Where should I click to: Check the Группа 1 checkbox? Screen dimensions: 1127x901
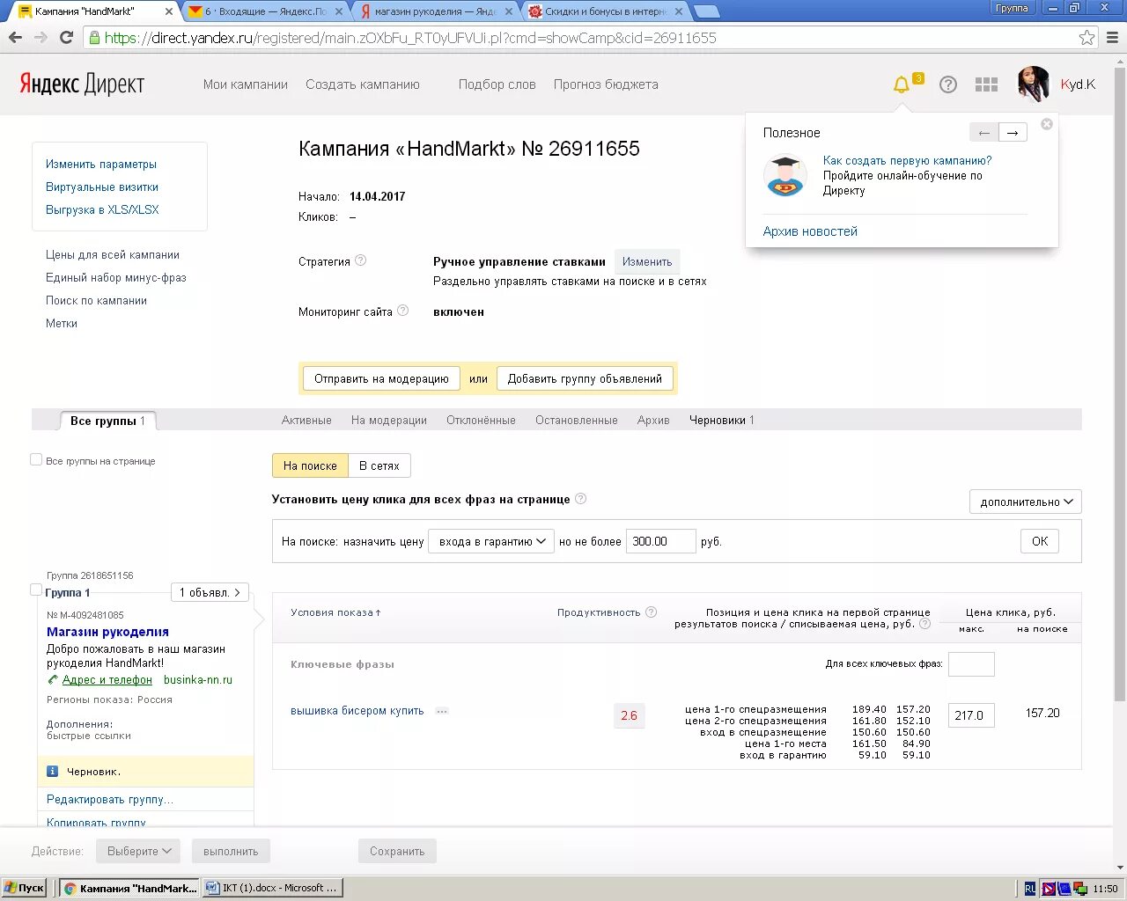36,590
